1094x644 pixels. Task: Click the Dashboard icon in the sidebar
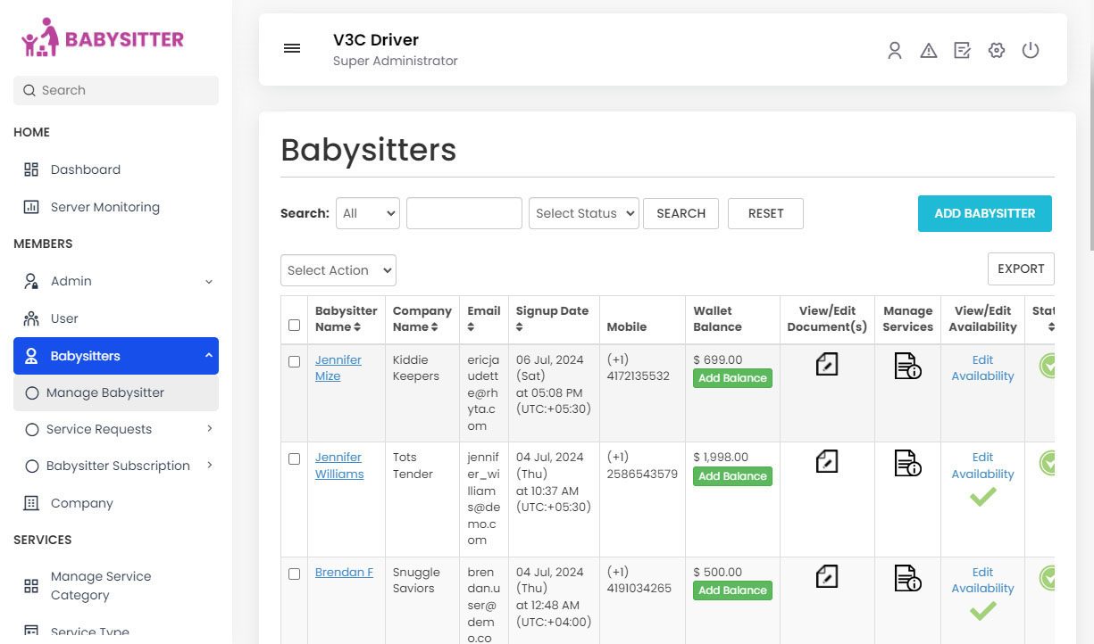pyautogui.click(x=31, y=169)
